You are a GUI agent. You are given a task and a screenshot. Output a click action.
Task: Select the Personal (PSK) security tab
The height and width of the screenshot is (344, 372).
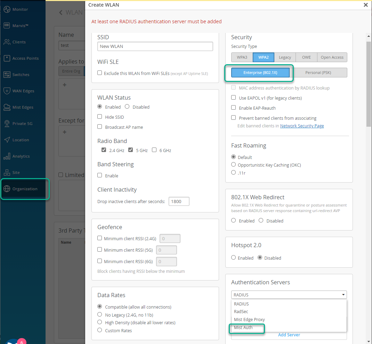pyautogui.click(x=318, y=72)
